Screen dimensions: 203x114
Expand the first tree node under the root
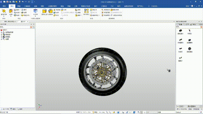(2, 32)
